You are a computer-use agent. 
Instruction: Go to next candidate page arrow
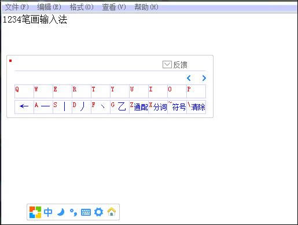(x=204, y=78)
